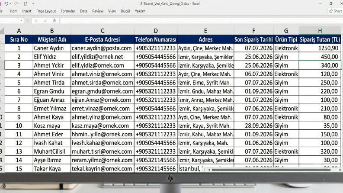Click the New document icon in quick access
This screenshot has height=193, width=343.
coord(26,3)
